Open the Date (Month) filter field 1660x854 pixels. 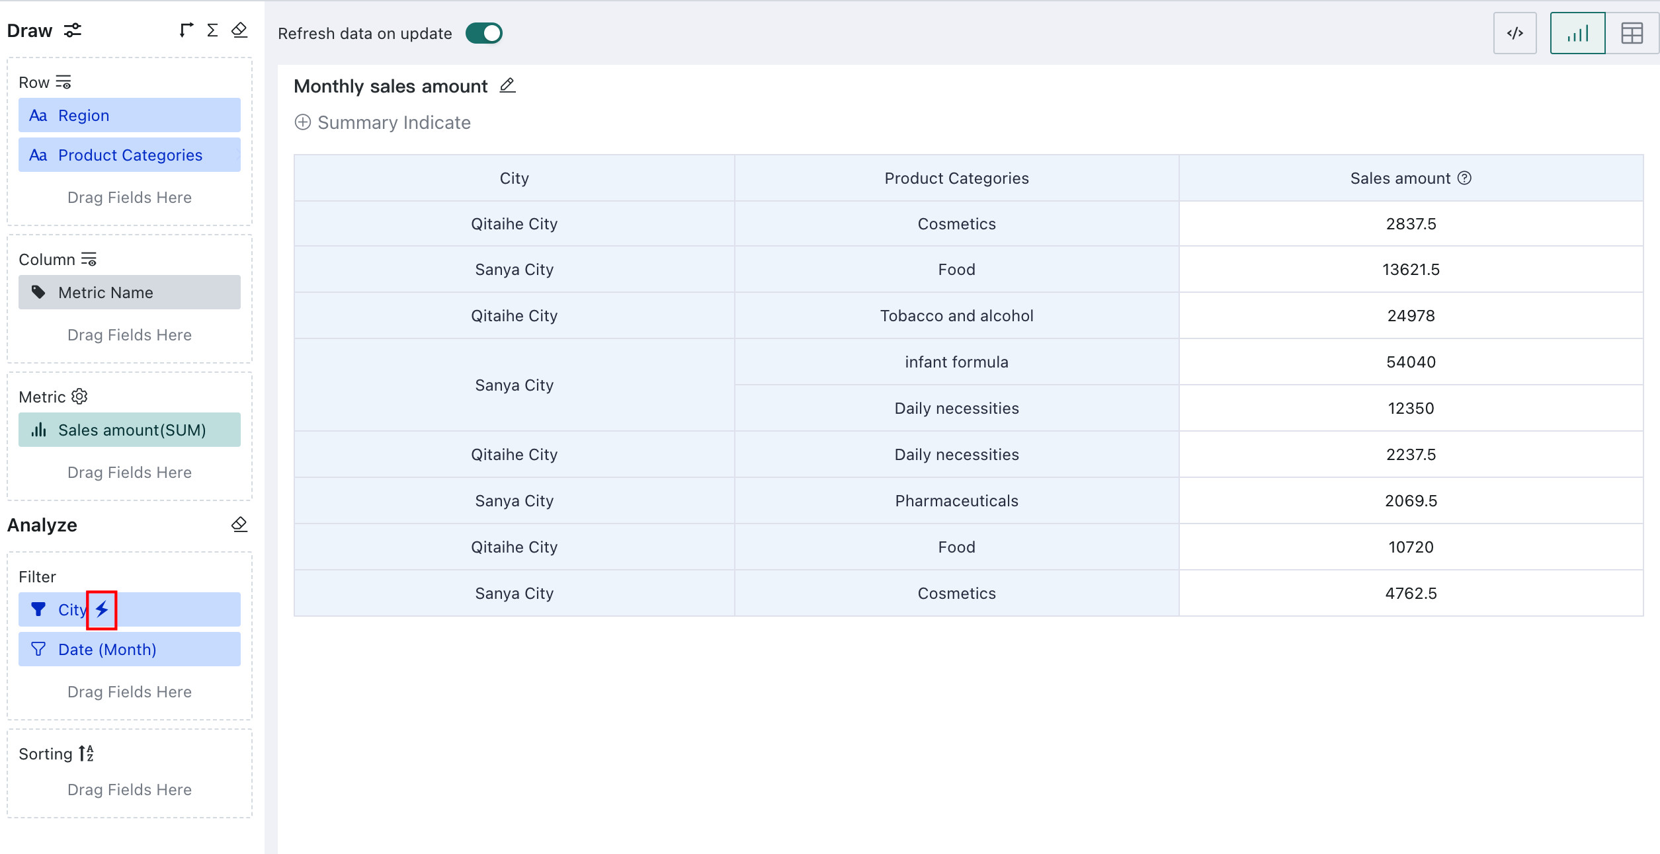(130, 649)
